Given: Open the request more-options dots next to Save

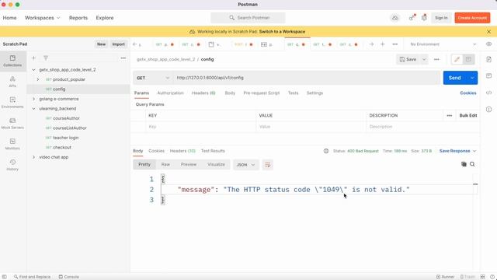Looking at the screenshot, I should (436, 59).
